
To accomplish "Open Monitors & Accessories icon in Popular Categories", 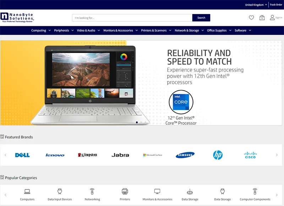I will [x=157, y=192].
